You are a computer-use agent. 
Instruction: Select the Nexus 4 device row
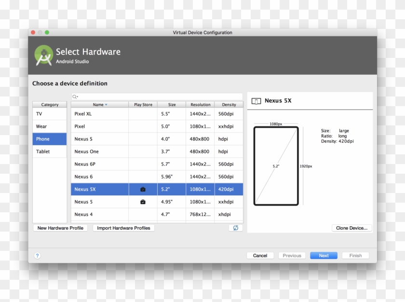(157, 214)
